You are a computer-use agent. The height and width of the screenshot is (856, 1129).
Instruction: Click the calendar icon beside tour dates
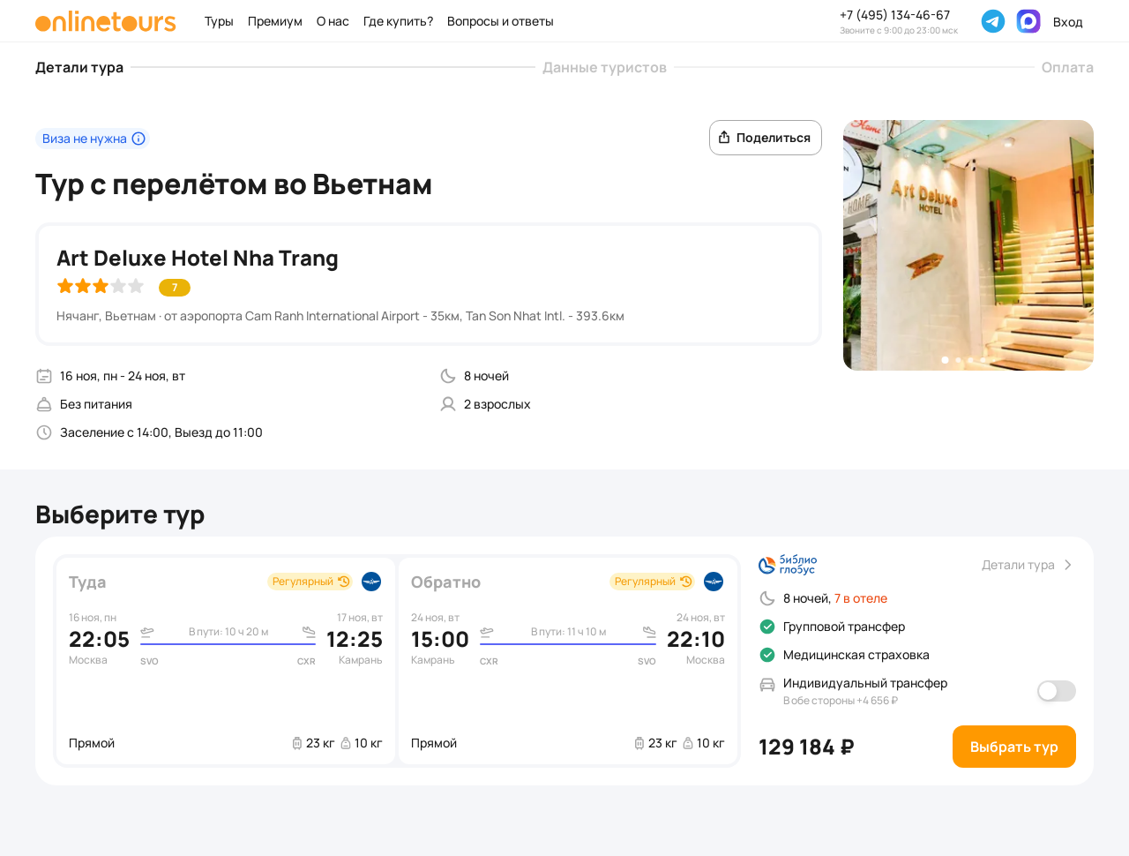click(x=44, y=376)
